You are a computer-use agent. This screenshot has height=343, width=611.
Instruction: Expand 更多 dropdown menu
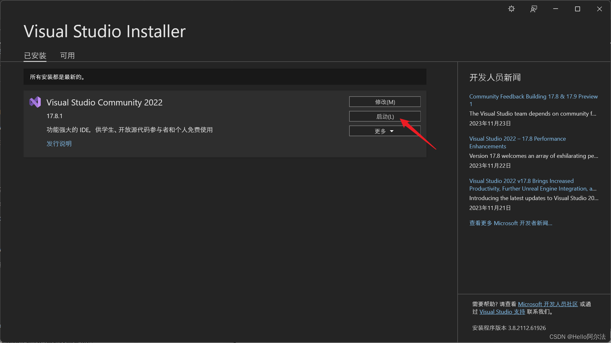click(x=384, y=131)
